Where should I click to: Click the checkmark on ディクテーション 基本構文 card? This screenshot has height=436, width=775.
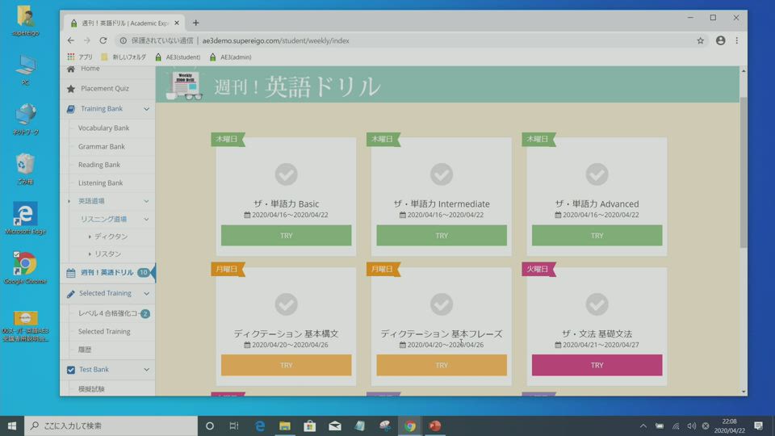tap(286, 304)
